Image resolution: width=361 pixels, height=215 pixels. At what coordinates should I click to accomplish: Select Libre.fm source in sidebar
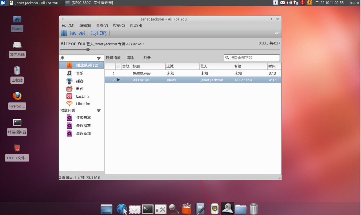(x=83, y=104)
